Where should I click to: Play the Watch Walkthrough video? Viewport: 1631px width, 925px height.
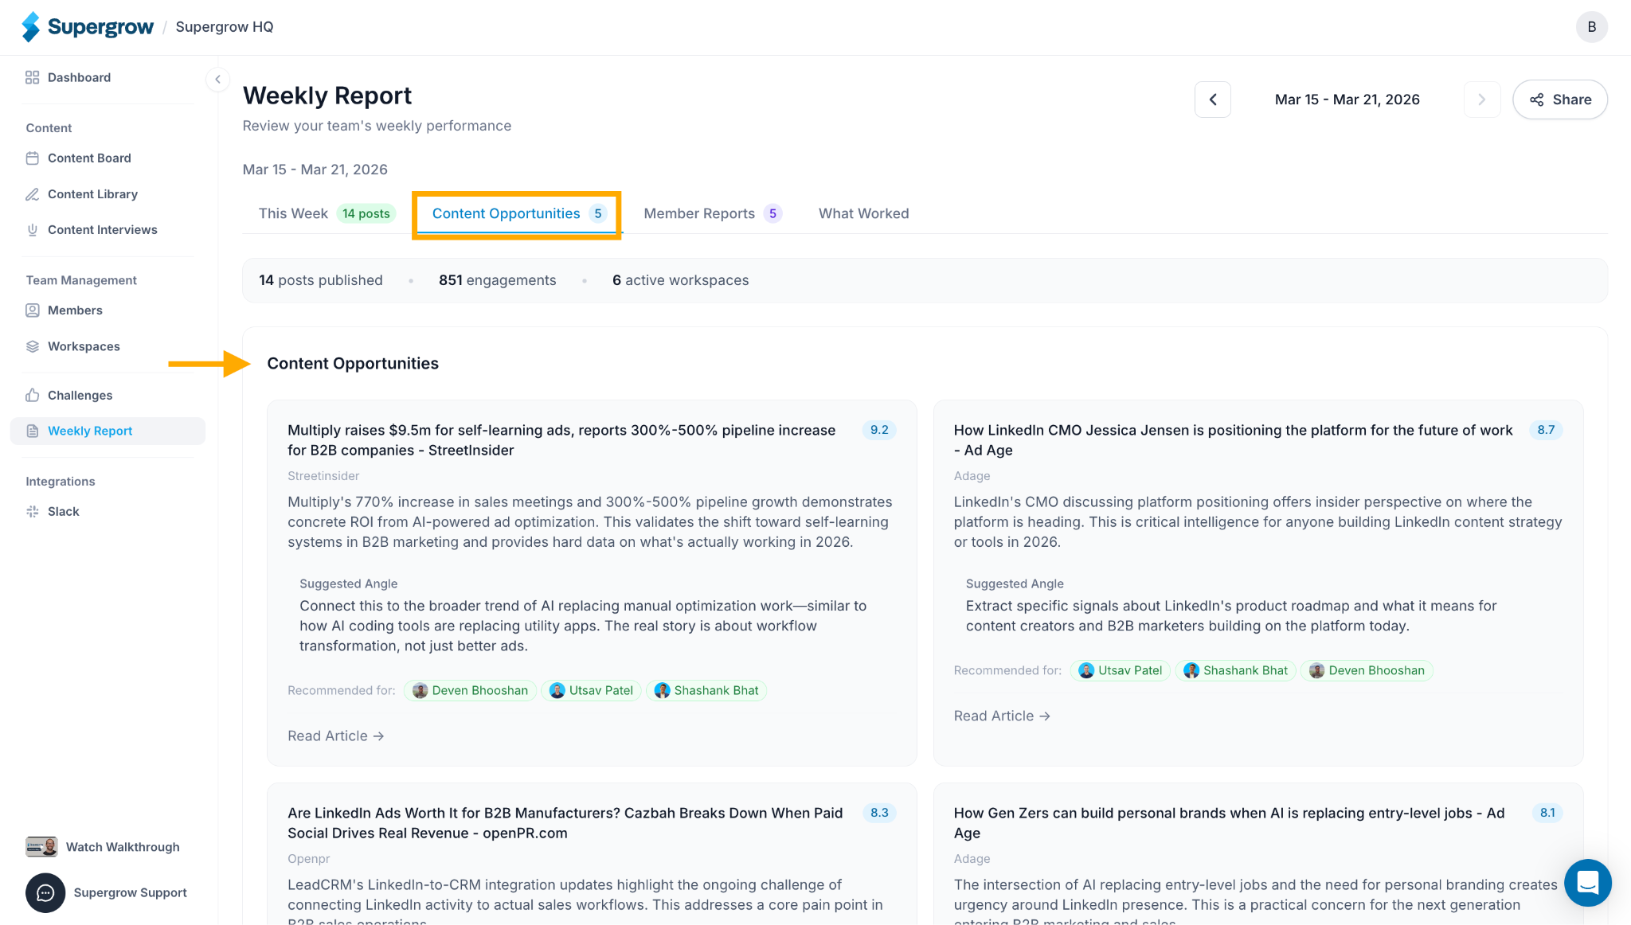coord(103,847)
